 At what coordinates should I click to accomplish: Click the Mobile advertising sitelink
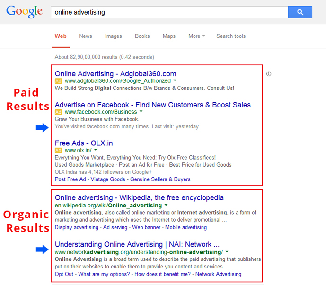(185, 227)
